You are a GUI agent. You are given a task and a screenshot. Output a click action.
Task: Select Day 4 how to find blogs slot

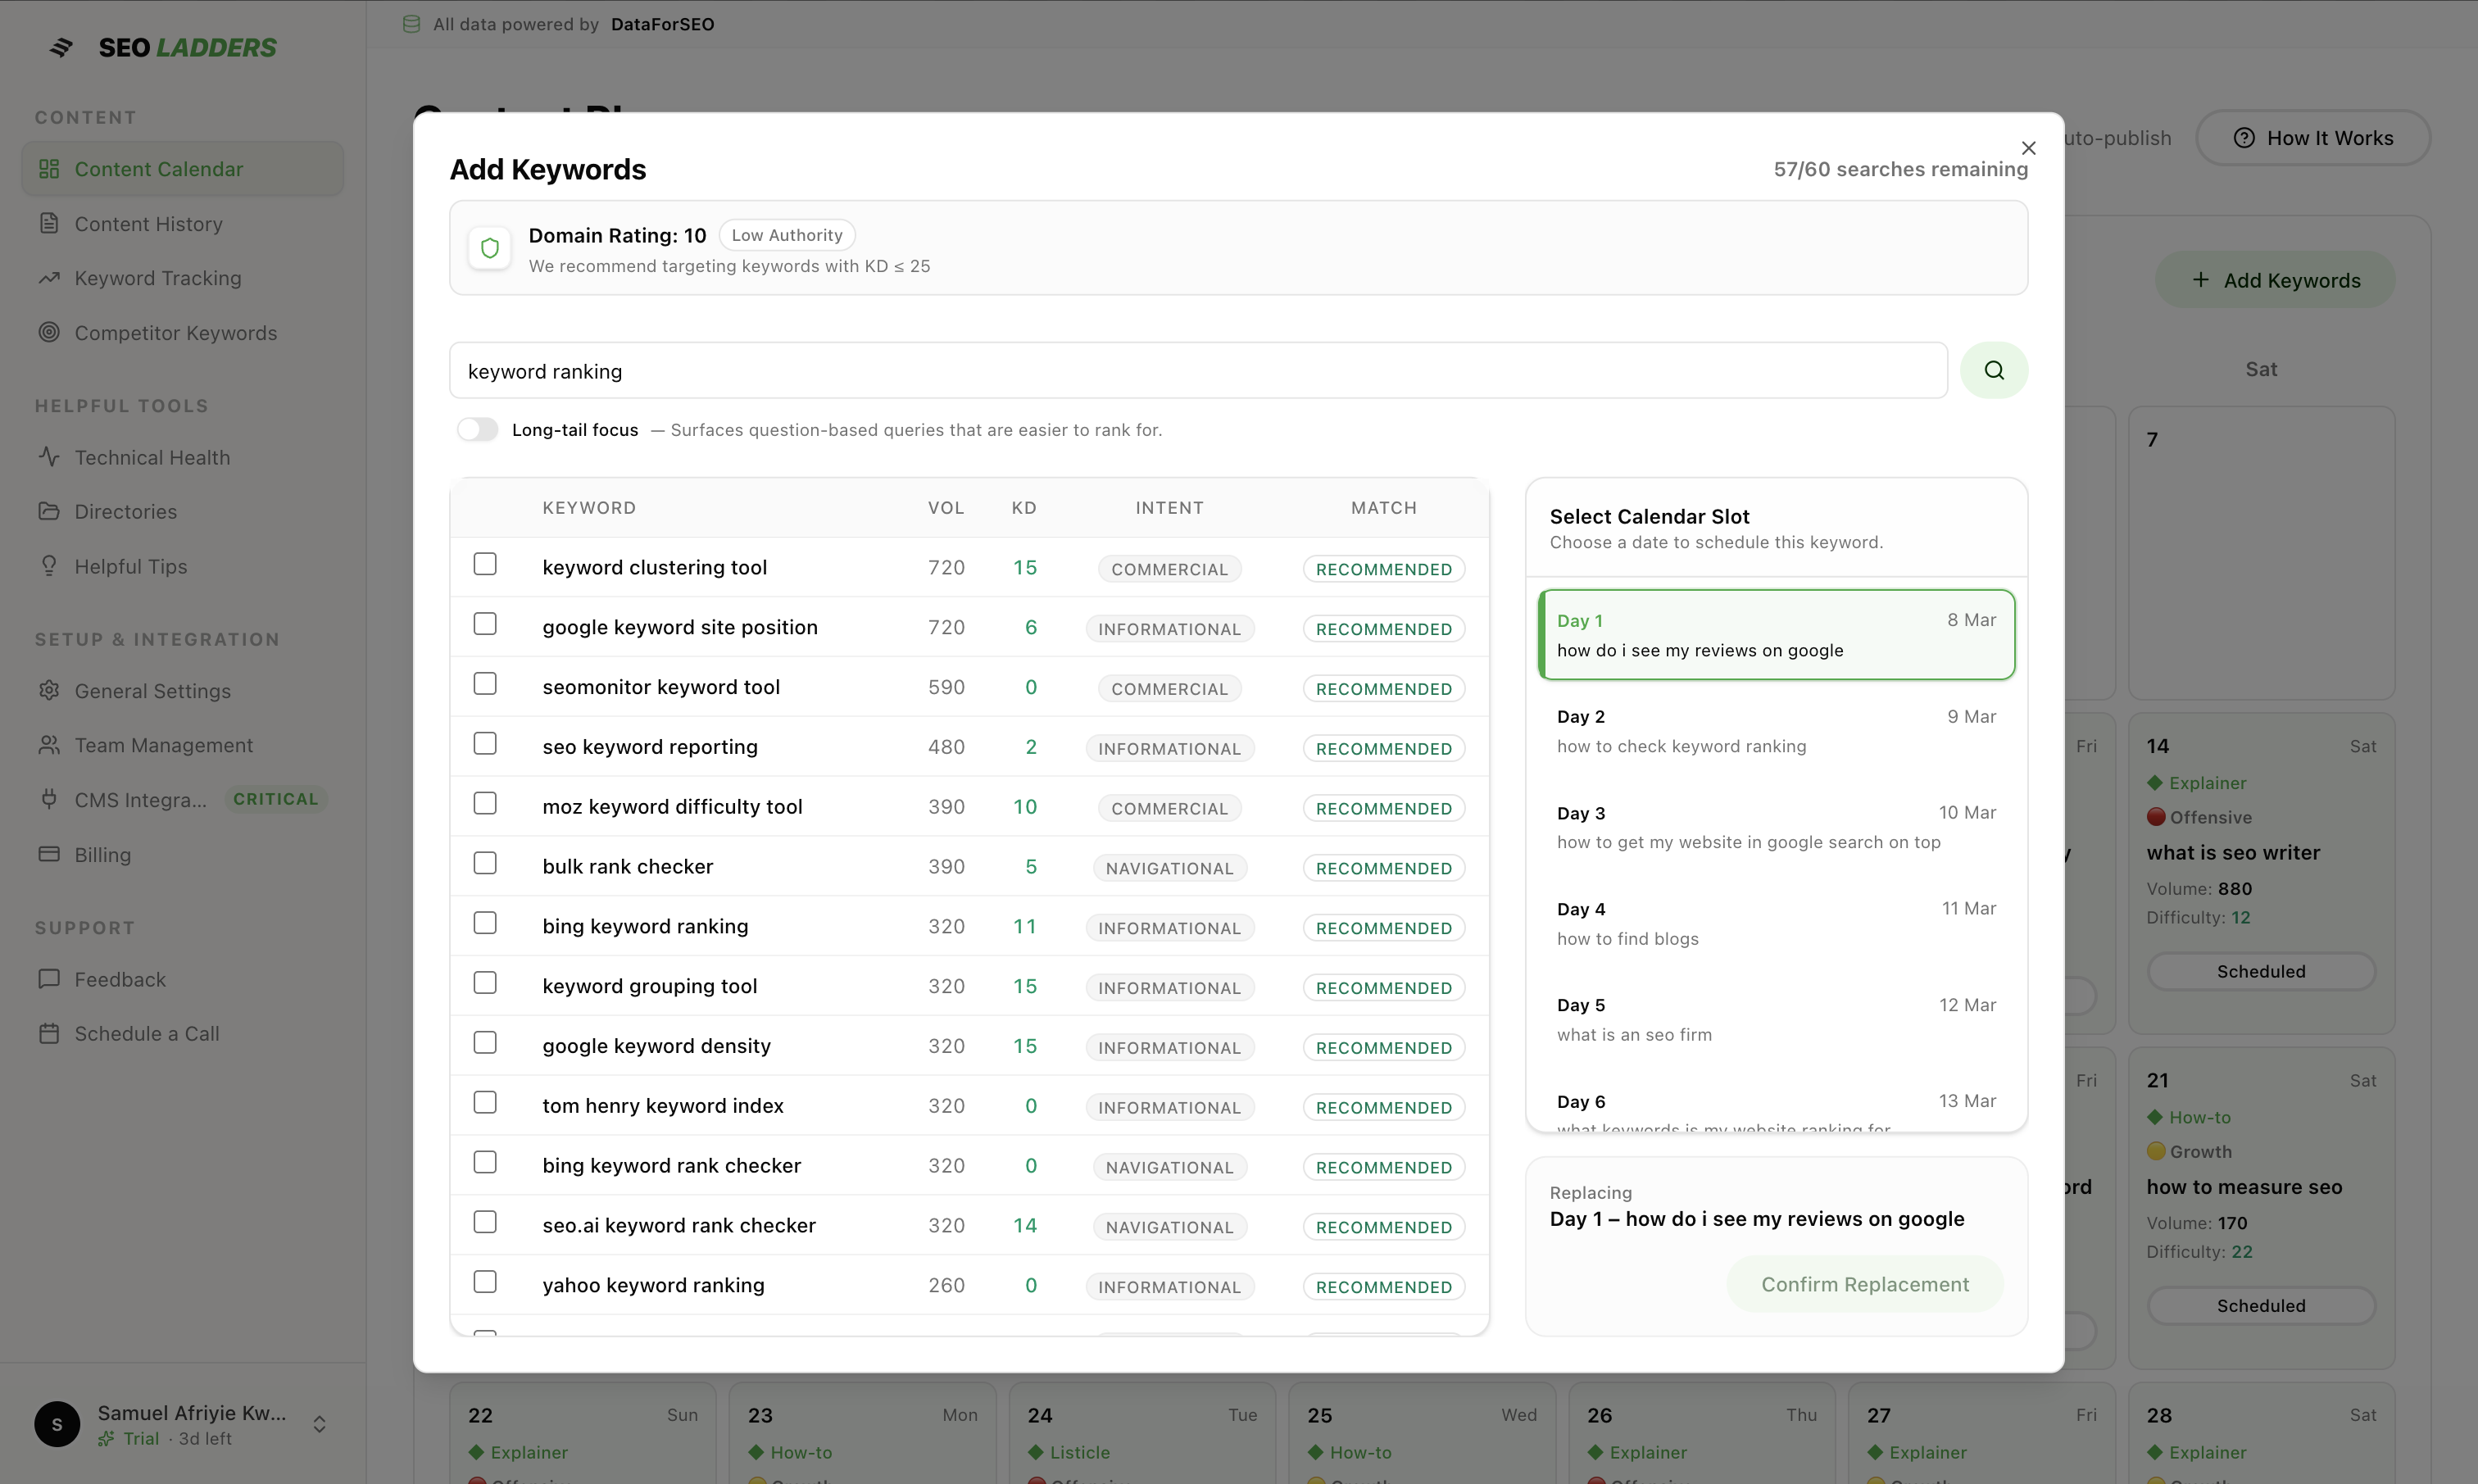tap(1775, 923)
